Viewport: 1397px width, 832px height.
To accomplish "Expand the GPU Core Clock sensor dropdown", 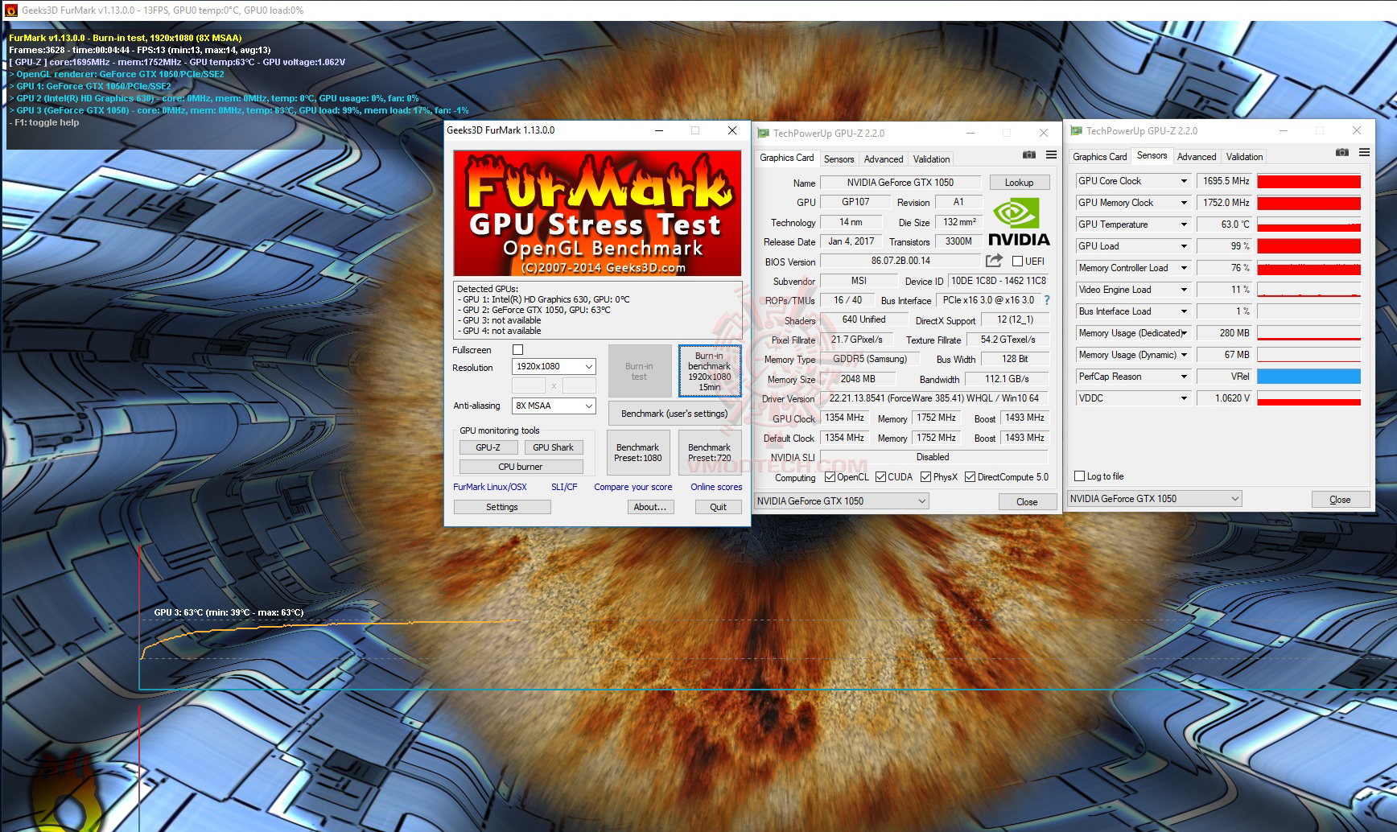I will 1184,181.
